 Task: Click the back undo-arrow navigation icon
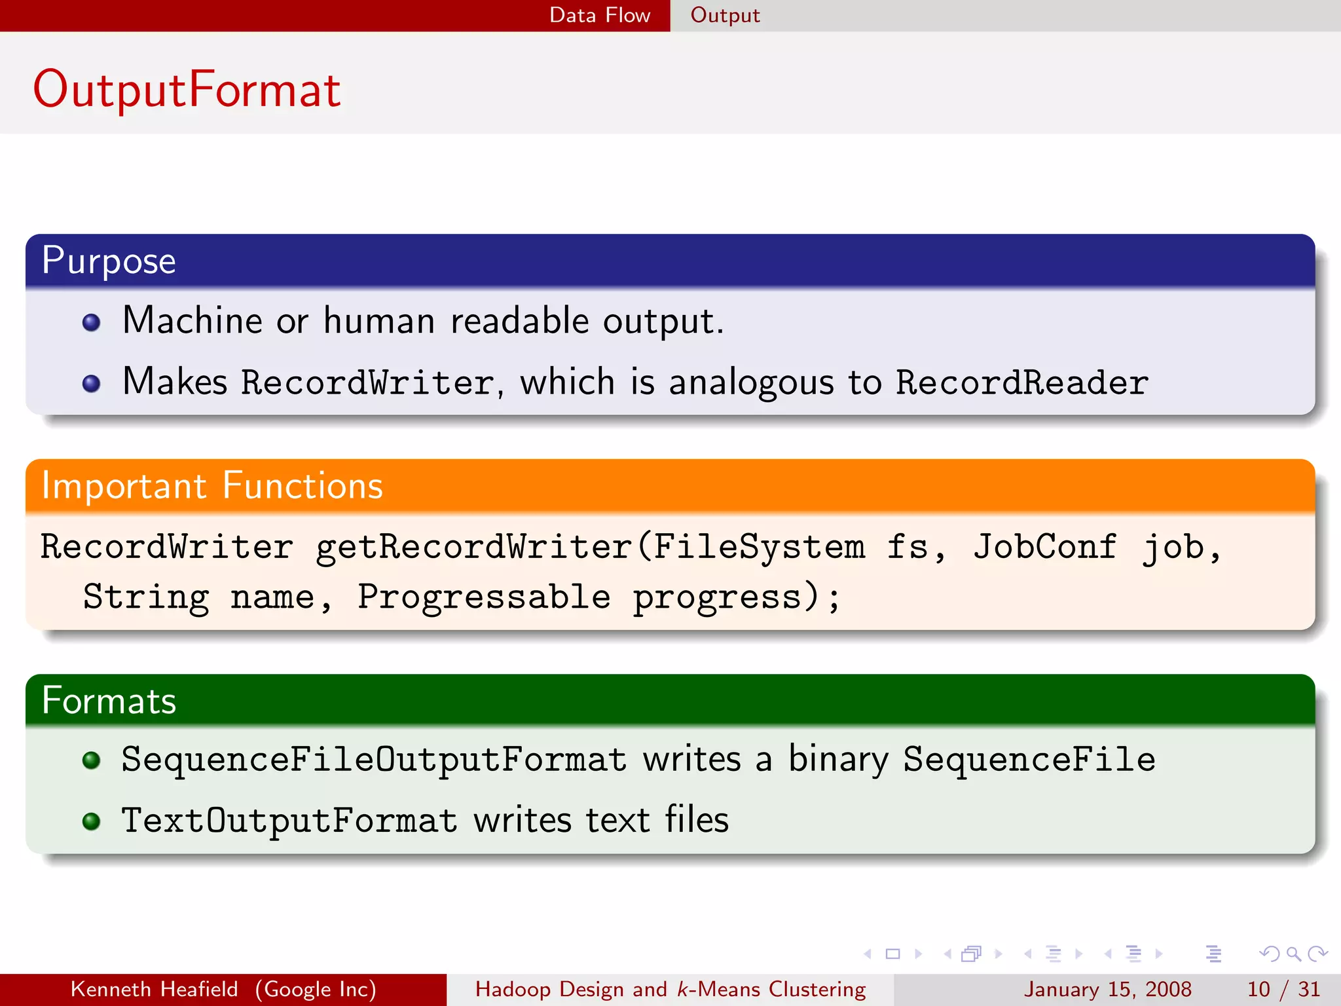[x=1269, y=954]
